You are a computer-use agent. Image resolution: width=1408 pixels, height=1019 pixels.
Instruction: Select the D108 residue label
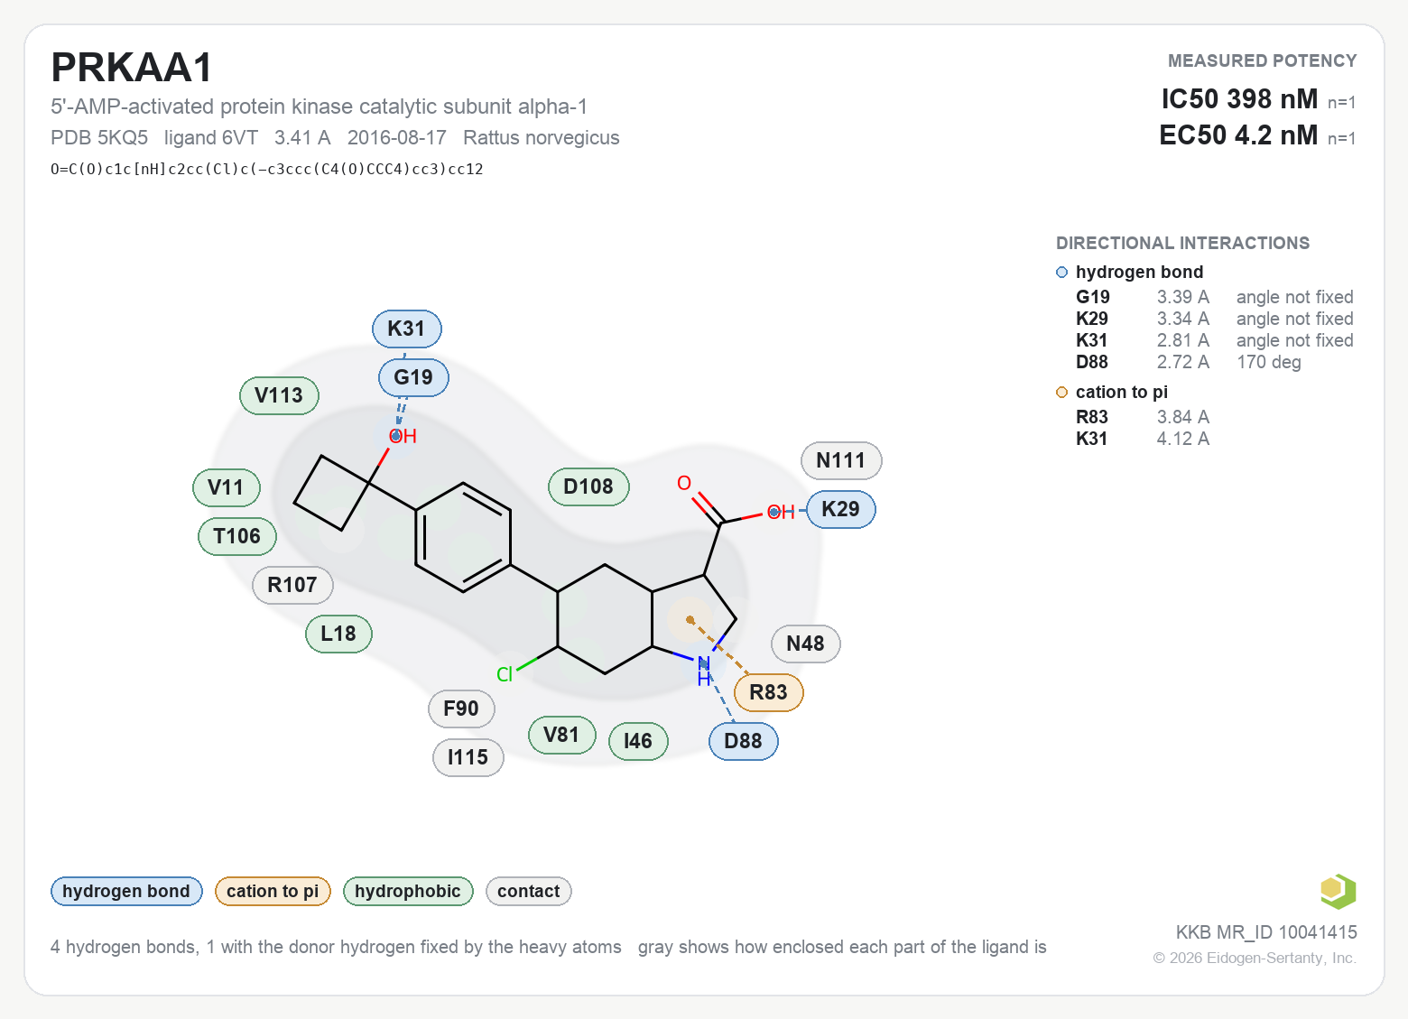(x=588, y=487)
